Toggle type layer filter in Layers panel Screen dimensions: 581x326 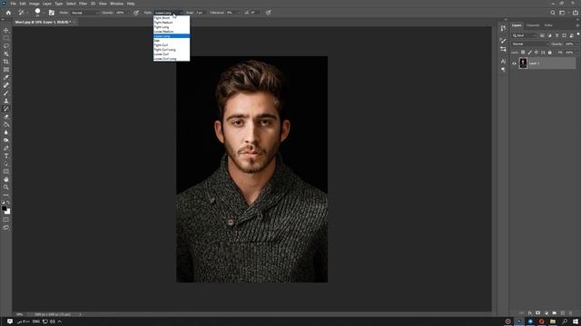coord(556,35)
